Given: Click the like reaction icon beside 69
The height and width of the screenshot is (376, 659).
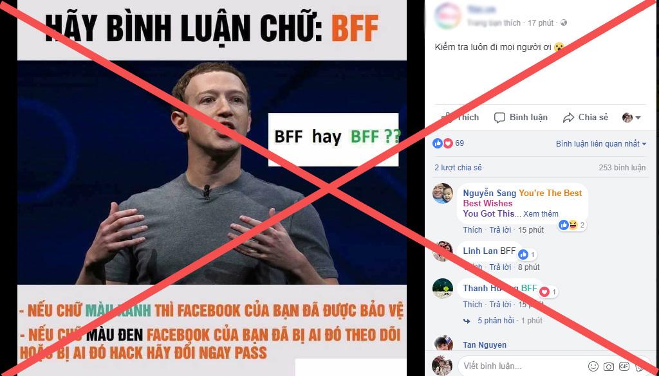Looking at the screenshot, I should point(438,143).
